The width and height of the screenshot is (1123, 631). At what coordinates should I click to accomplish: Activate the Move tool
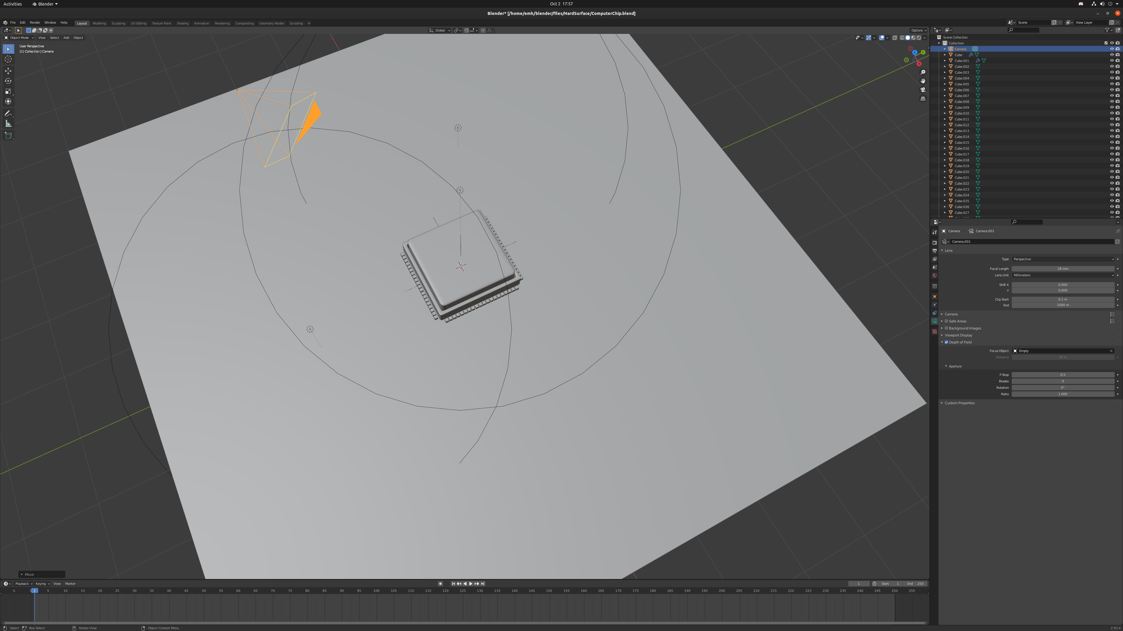click(x=8, y=70)
